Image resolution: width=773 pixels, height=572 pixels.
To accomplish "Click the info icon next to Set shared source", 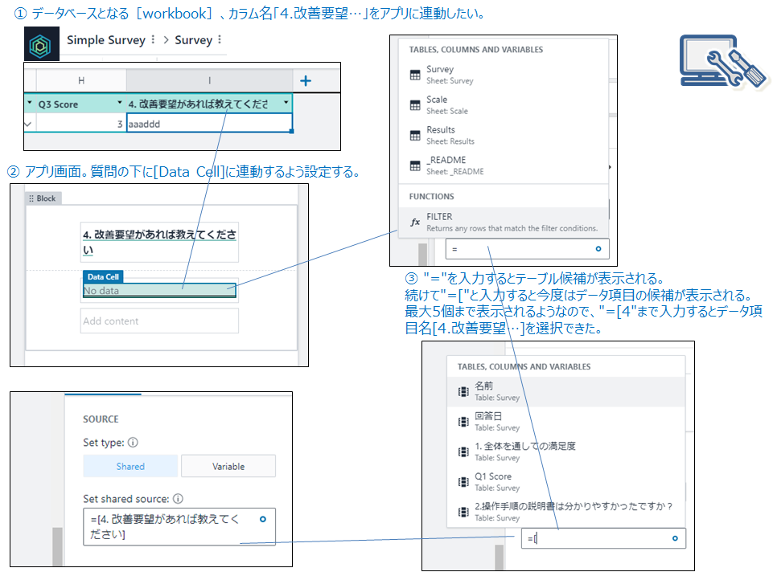I will tap(178, 499).
